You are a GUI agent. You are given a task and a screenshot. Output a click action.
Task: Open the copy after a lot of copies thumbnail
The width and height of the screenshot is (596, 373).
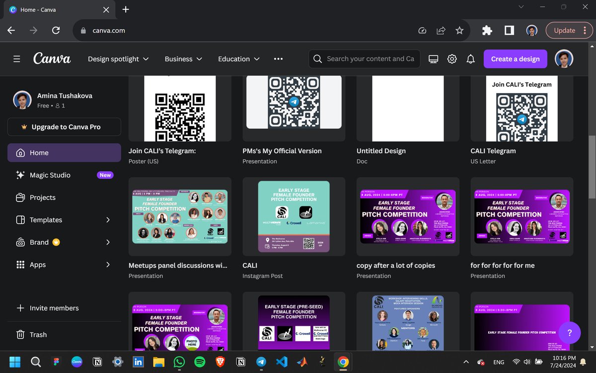pyautogui.click(x=408, y=216)
